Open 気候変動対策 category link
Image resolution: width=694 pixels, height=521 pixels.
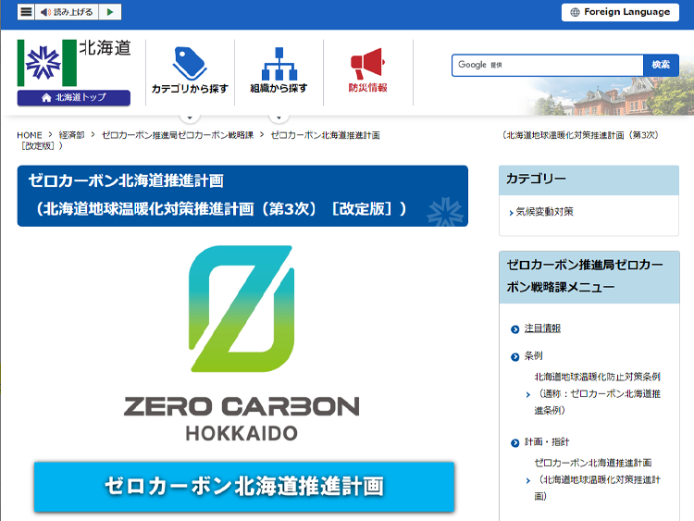pyautogui.click(x=545, y=212)
